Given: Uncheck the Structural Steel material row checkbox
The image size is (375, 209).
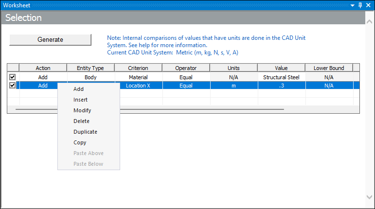Looking at the screenshot, I should (x=13, y=77).
